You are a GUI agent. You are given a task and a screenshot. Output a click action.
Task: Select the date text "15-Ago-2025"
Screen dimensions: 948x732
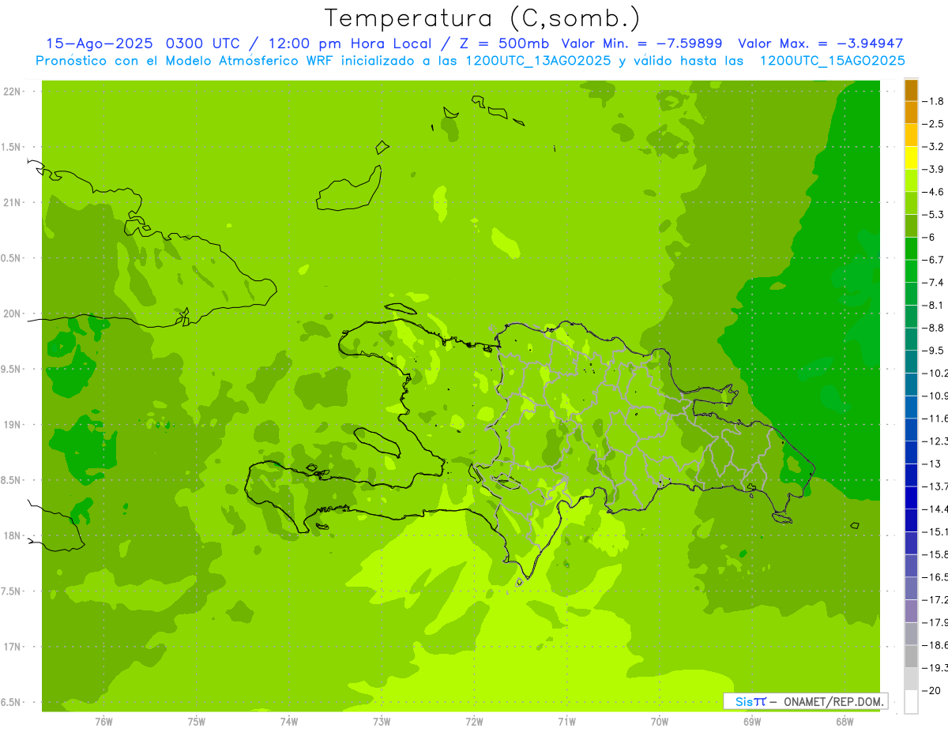tap(101, 43)
